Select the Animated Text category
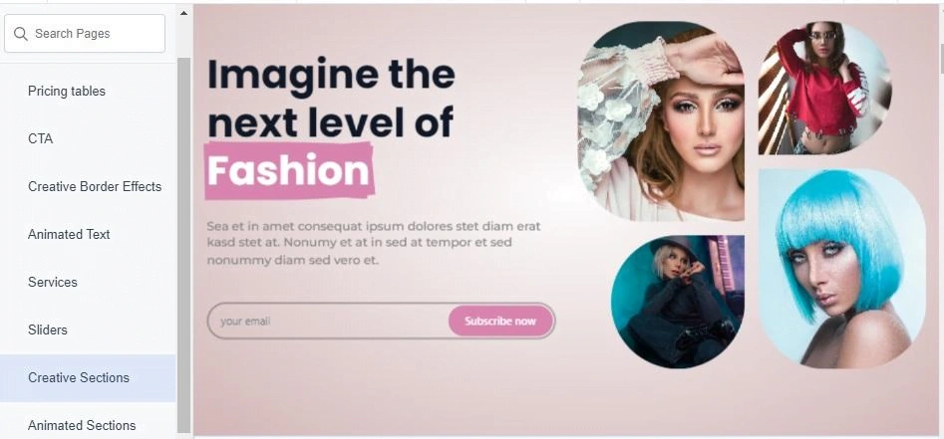The width and height of the screenshot is (944, 439). [88, 234]
